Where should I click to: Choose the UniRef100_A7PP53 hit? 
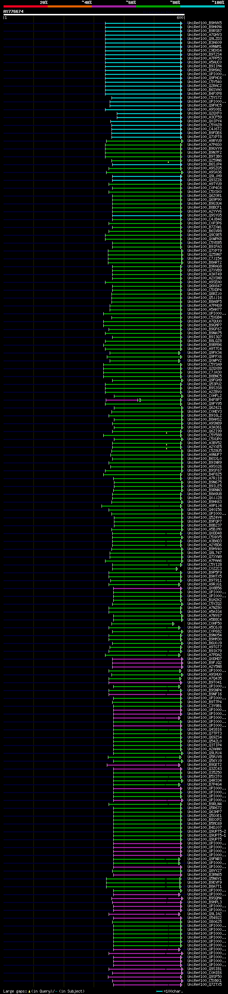204,58
